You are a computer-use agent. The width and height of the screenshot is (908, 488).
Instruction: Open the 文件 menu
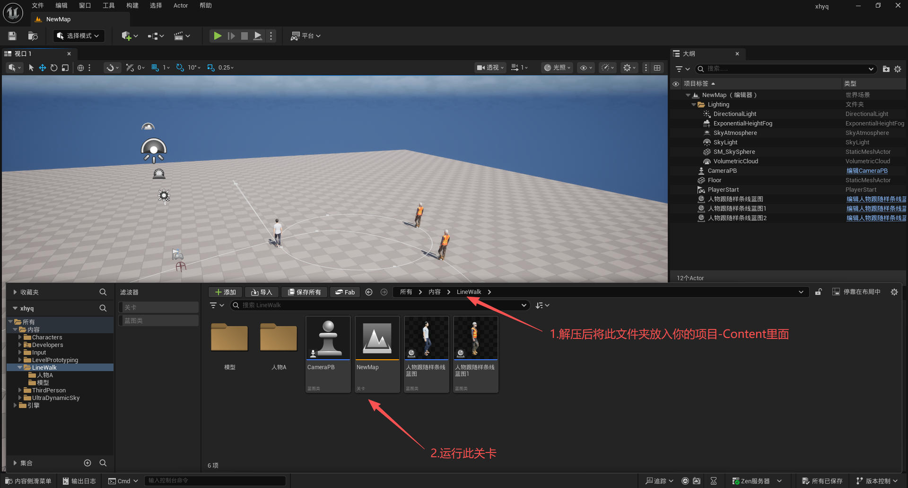[x=38, y=6]
